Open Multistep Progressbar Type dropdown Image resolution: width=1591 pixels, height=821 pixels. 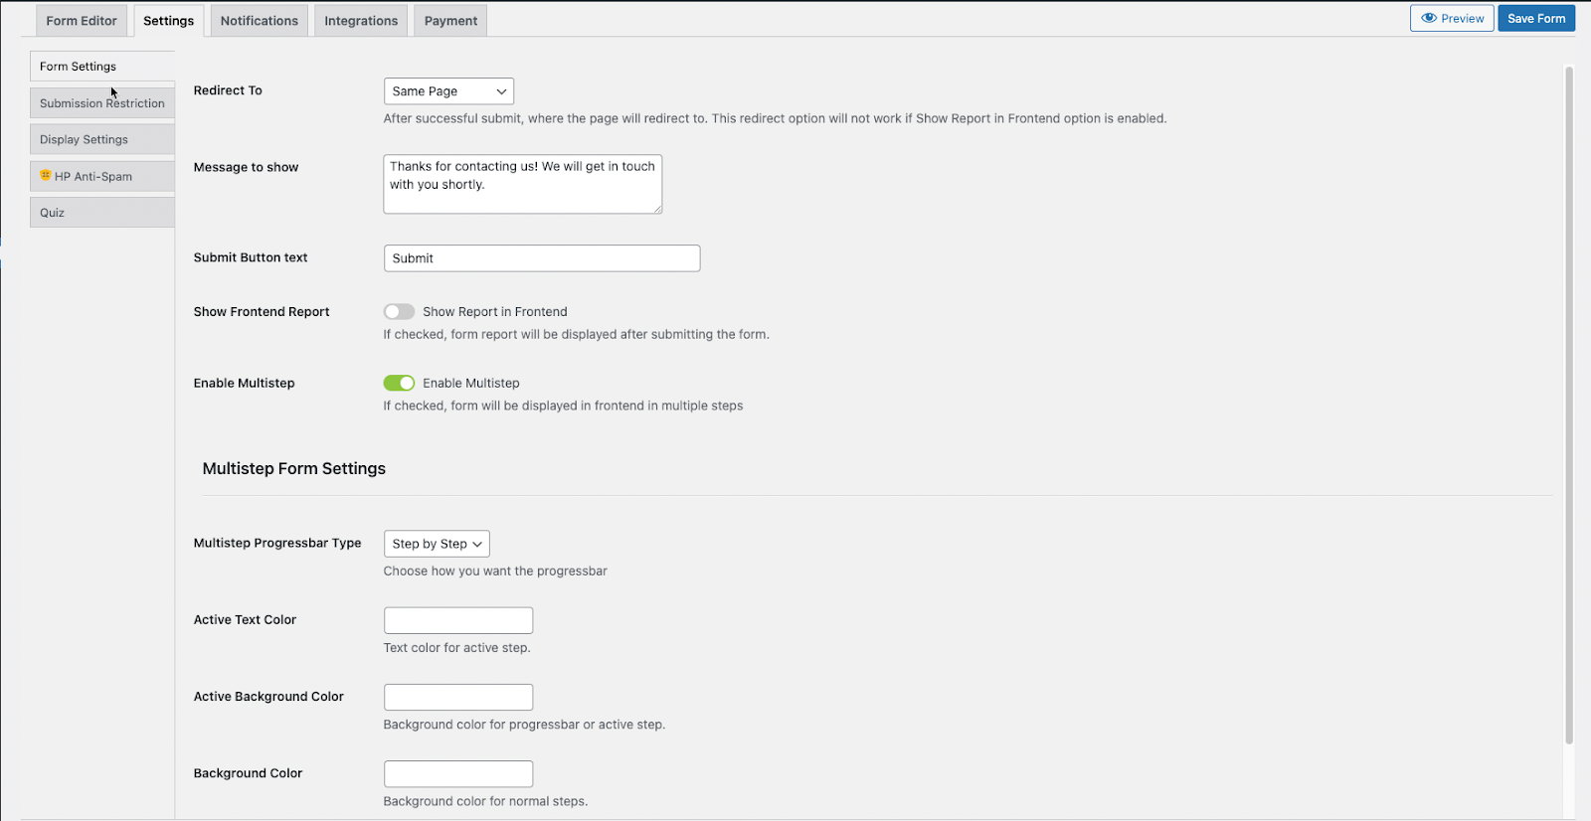(437, 544)
